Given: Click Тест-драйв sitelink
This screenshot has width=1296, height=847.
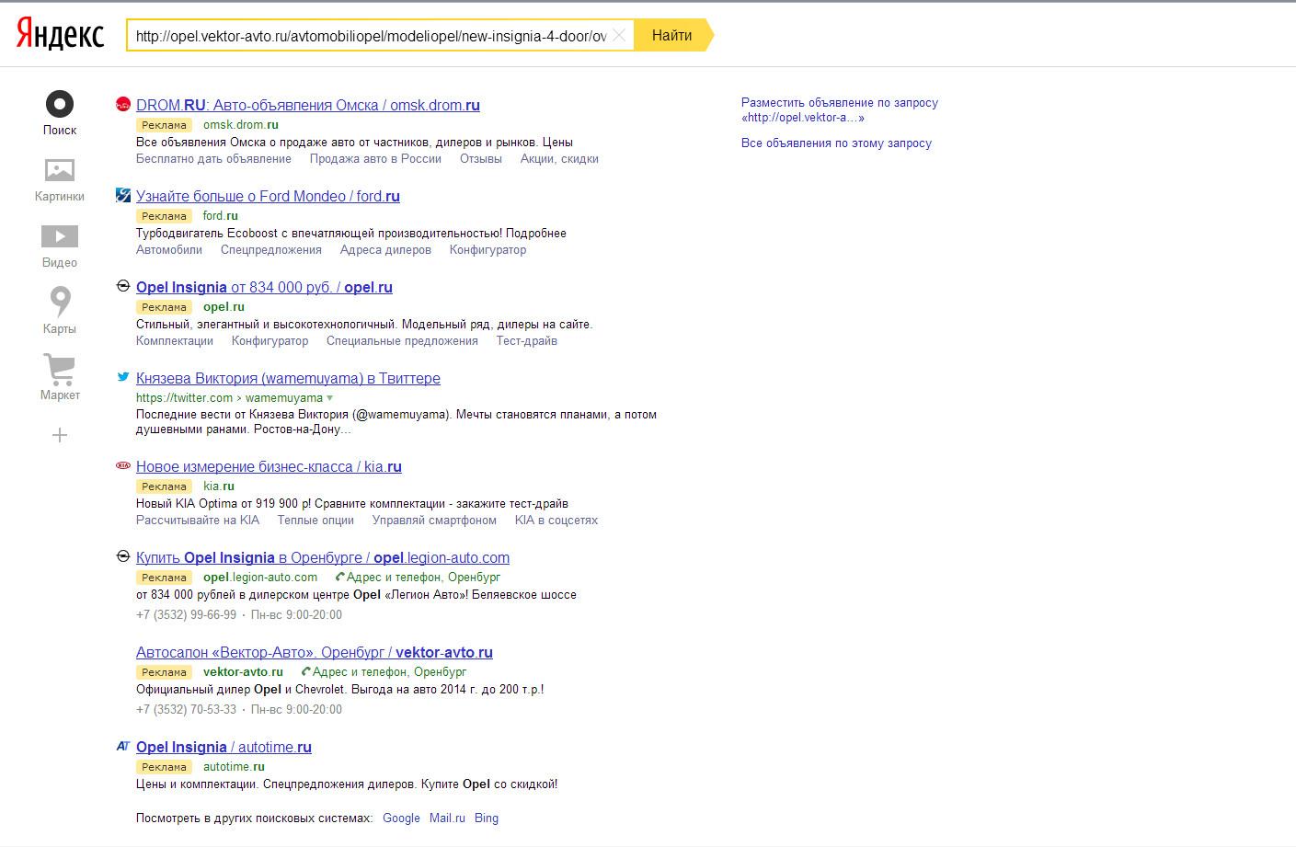Looking at the screenshot, I should pyautogui.click(x=527, y=340).
